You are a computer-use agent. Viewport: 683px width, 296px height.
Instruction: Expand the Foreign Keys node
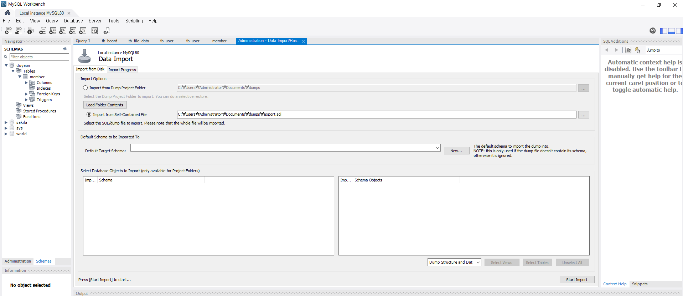click(26, 94)
